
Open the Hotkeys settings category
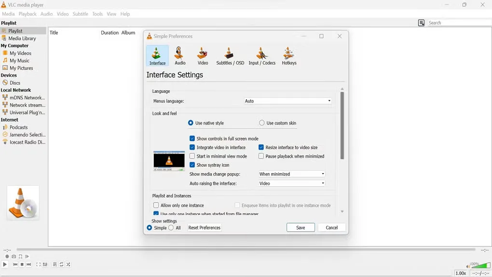coord(289,55)
